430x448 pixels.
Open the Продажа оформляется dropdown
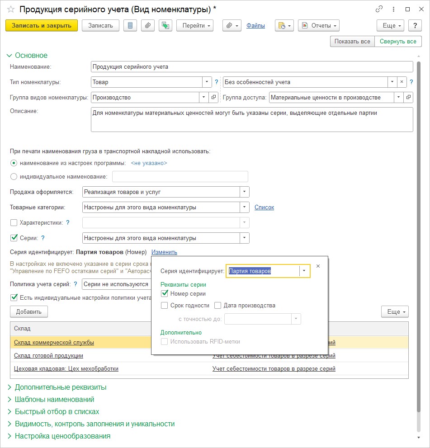pos(244,192)
